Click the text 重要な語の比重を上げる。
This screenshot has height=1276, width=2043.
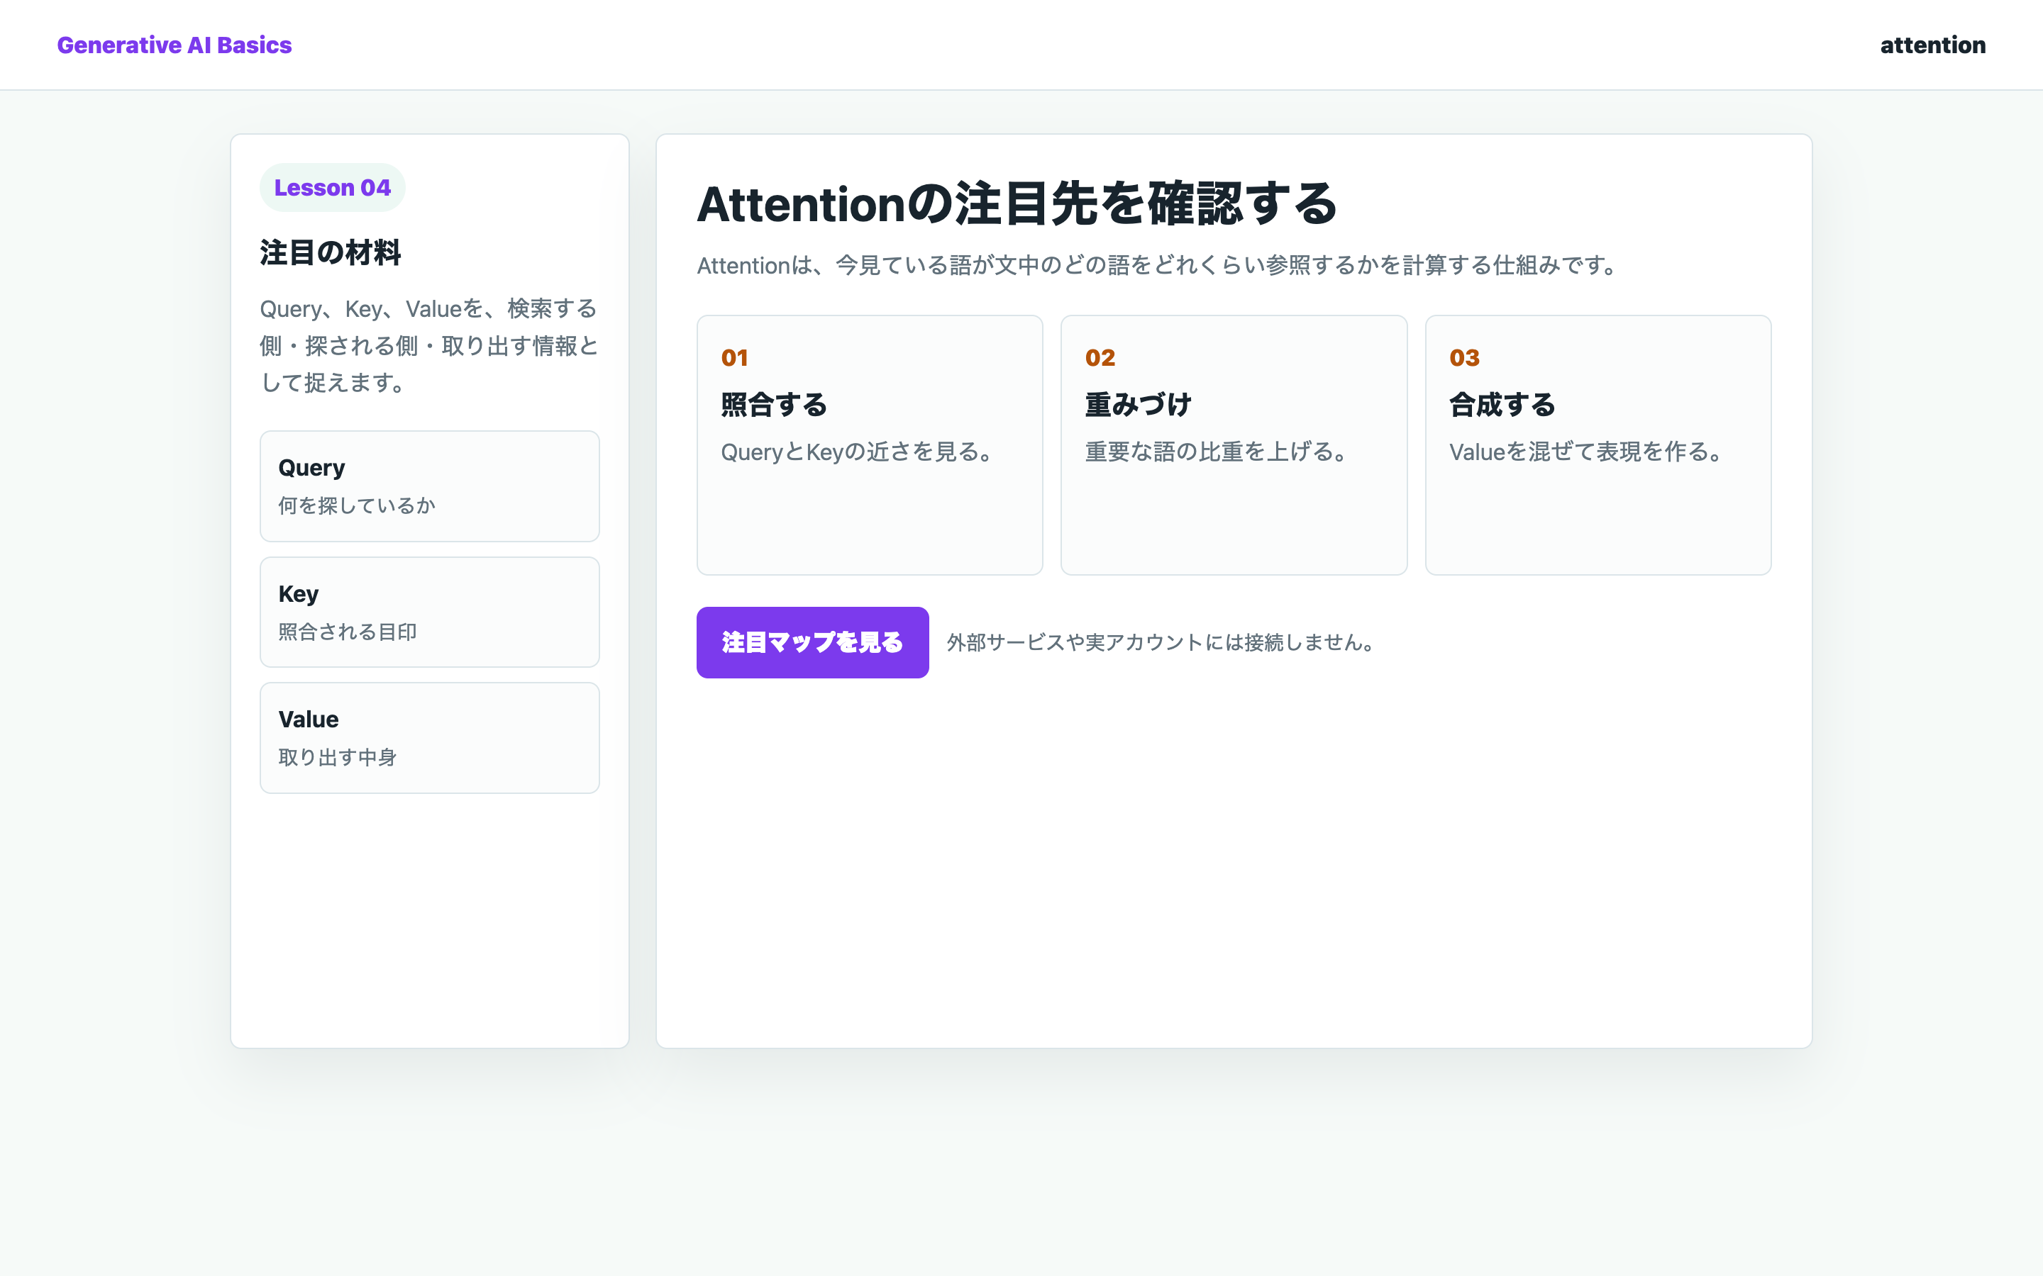1217,452
